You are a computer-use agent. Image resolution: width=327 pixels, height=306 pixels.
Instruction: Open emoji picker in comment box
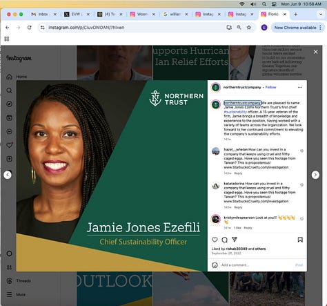(x=215, y=265)
